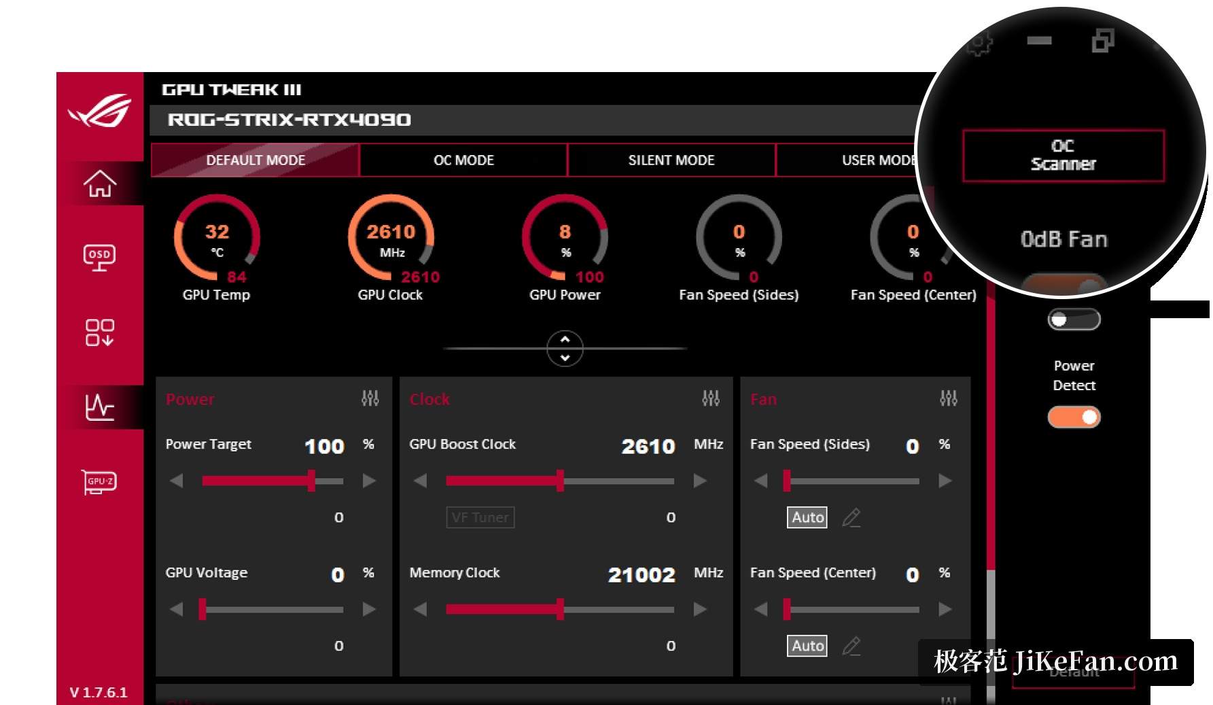Image resolution: width=1213 pixels, height=705 pixels.
Task: Open the Home page in sidebar
Action: tap(100, 184)
